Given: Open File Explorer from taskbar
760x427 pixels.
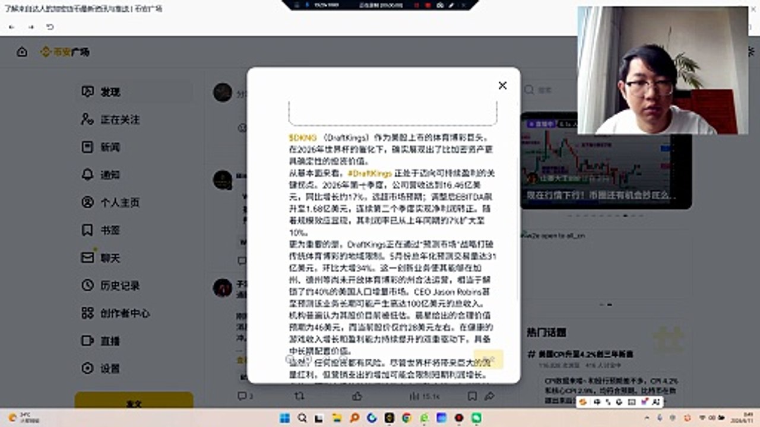Looking at the screenshot, I should (x=337, y=418).
